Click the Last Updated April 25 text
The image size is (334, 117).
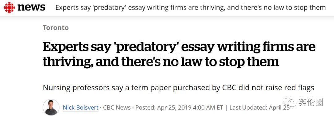[259, 107]
